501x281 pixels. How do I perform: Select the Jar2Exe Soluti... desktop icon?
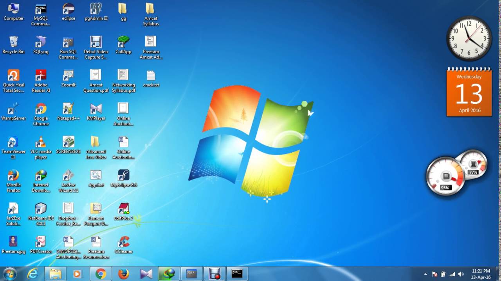tap(13, 214)
